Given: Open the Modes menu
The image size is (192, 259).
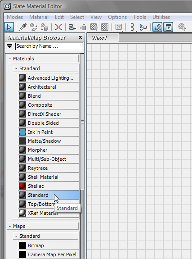Looking at the screenshot, I should (15, 17).
